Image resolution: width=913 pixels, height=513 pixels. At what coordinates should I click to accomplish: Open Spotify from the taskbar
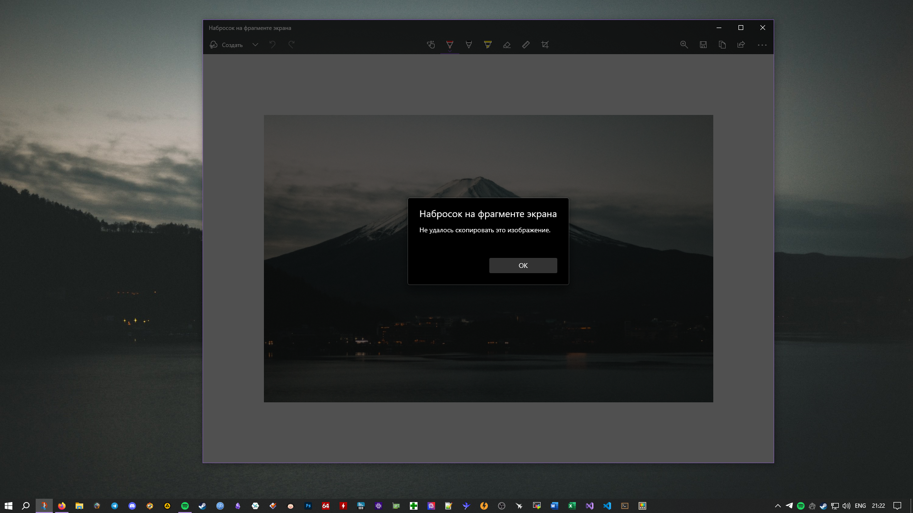[185, 506]
